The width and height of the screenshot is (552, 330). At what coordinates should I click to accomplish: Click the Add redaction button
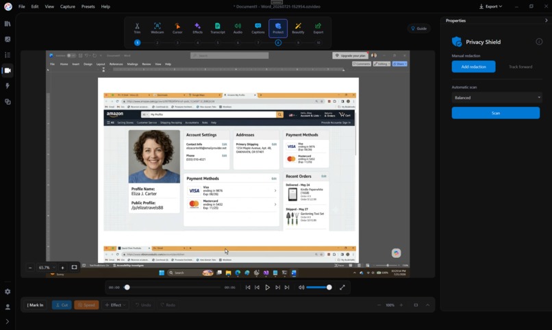(473, 66)
